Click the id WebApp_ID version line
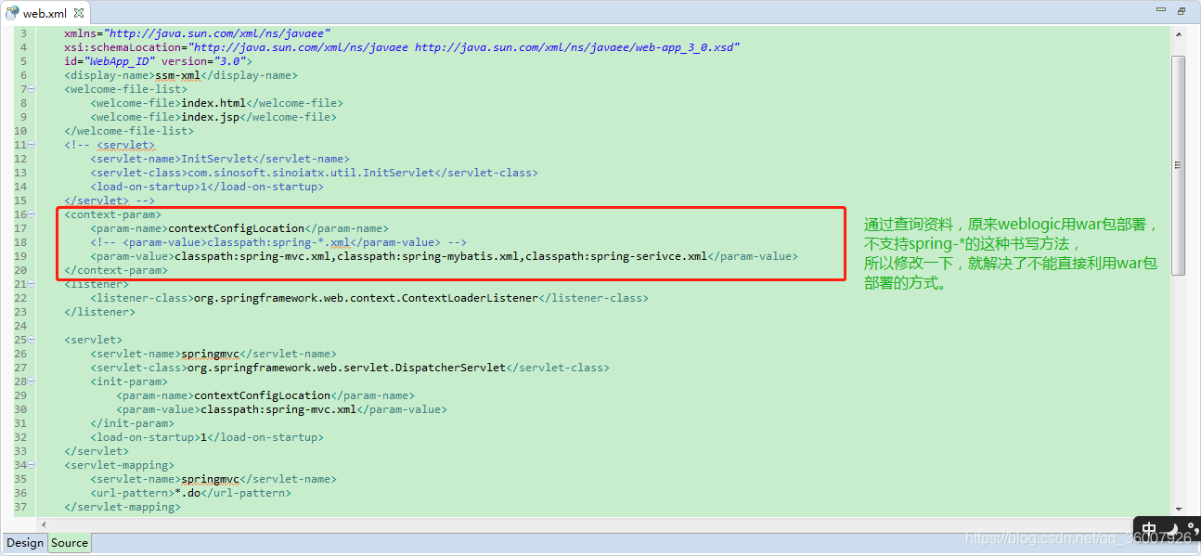 [x=158, y=61]
